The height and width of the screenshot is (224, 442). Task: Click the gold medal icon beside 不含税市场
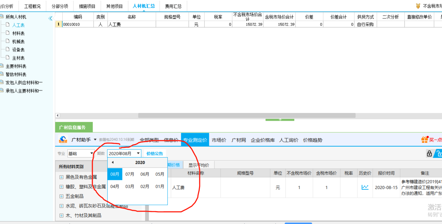(418, 6)
